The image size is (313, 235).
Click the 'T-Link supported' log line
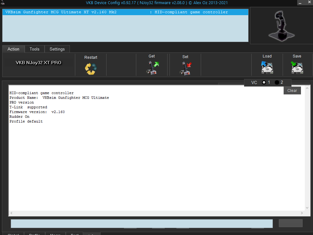pyautogui.click(x=28, y=107)
